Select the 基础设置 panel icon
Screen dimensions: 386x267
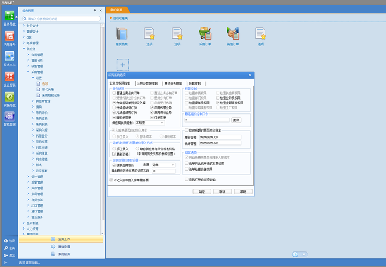[x=53, y=246]
